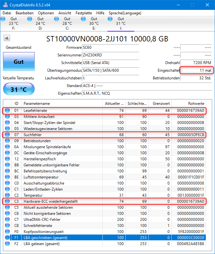Select disk C: health status orb
Viewport: 215px width, 254px height.
(x=56, y=19)
